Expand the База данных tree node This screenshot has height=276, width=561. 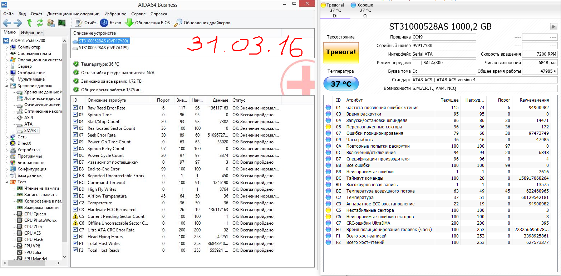[6, 175]
